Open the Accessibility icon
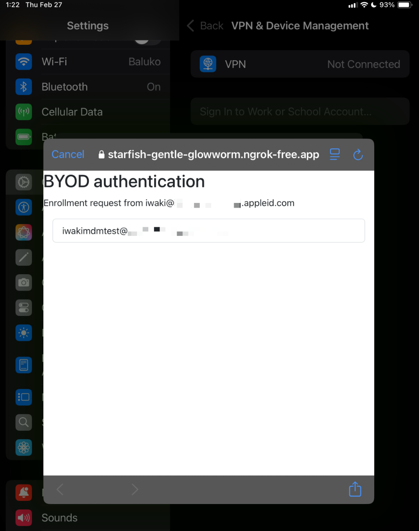Image resolution: width=419 pixels, height=531 pixels. point(24,207)
